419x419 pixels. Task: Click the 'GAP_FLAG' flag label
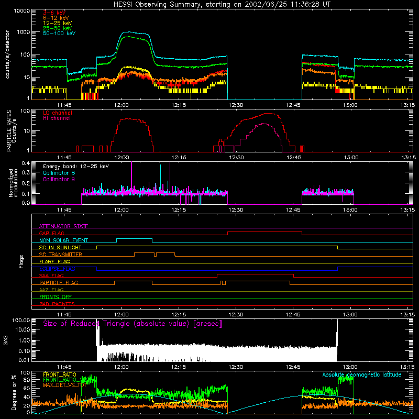pos(51,233)
